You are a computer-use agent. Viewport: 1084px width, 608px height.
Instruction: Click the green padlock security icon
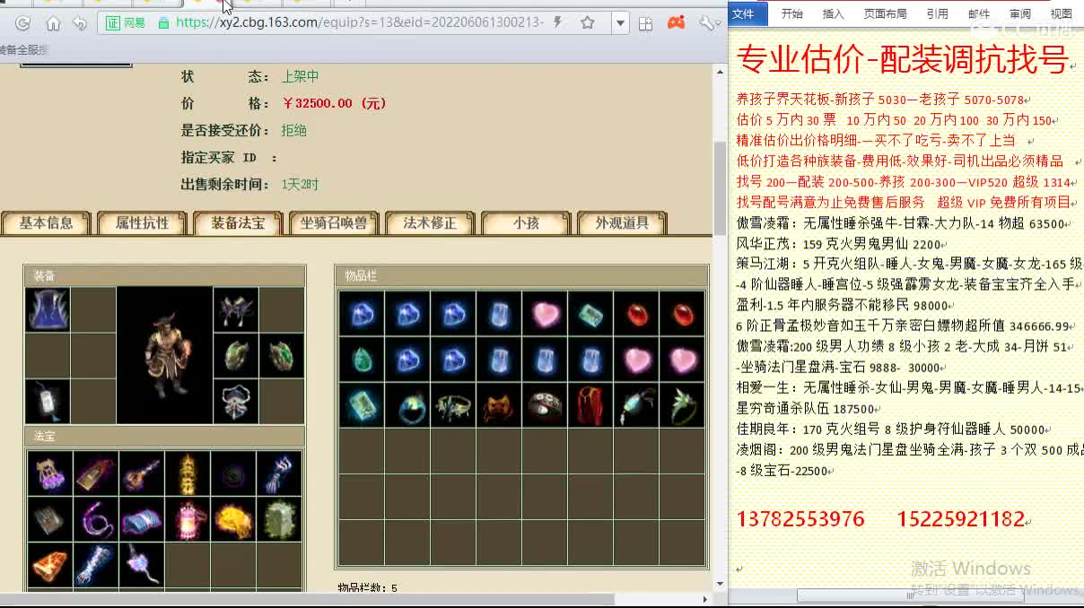[x=163, y=22]
